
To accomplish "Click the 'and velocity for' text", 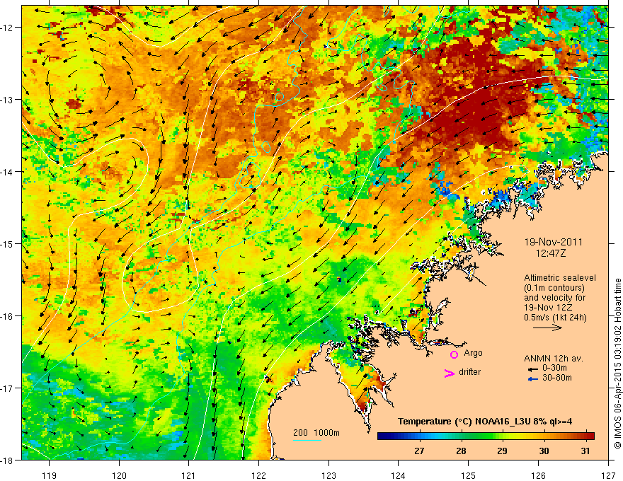I will coord(554,298).
